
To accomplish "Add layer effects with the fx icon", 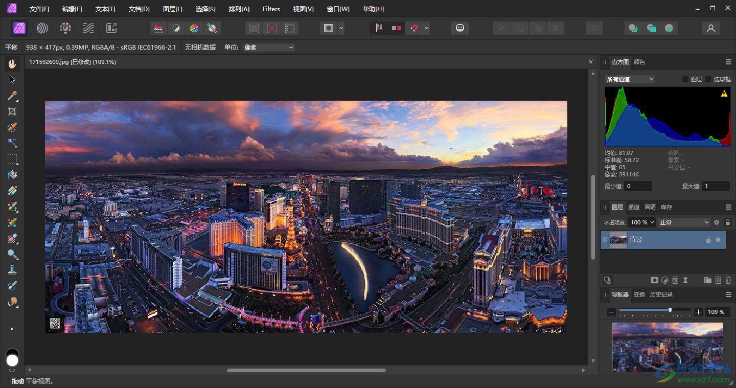I will coord(675,280).
